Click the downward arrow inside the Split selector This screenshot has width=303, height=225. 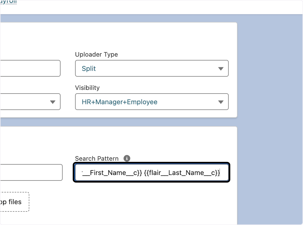pos(221,68)
